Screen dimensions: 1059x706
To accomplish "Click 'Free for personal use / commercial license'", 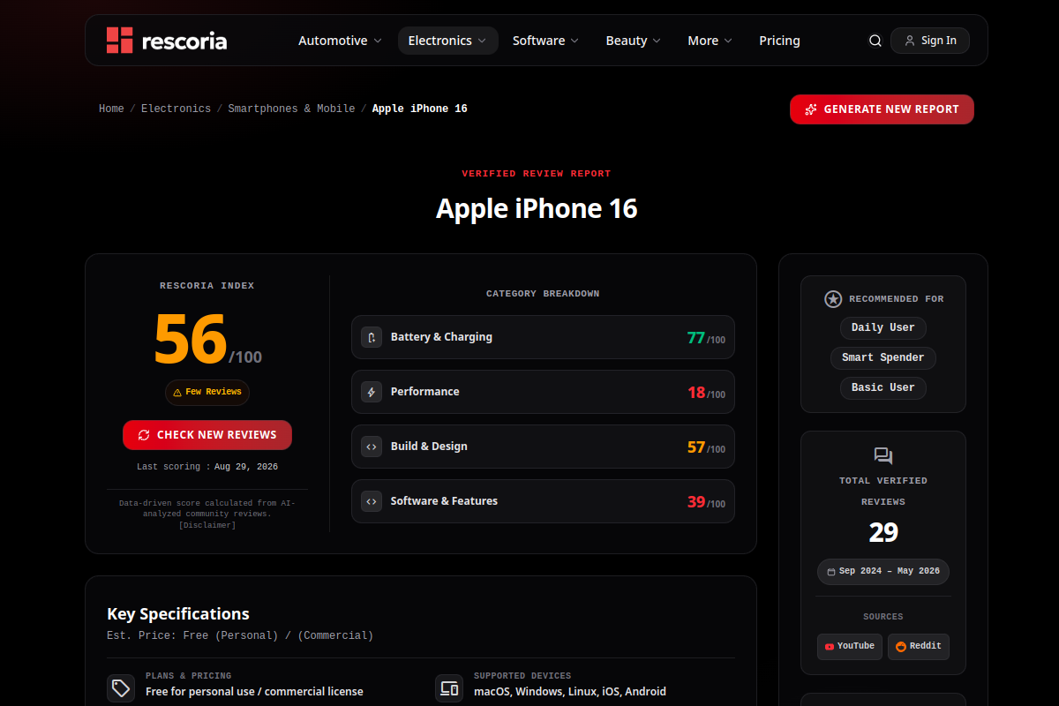I will coord(254,692).
